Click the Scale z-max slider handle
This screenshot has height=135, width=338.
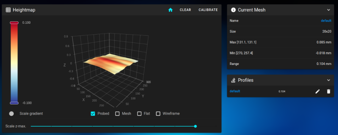tap(195, 126)
